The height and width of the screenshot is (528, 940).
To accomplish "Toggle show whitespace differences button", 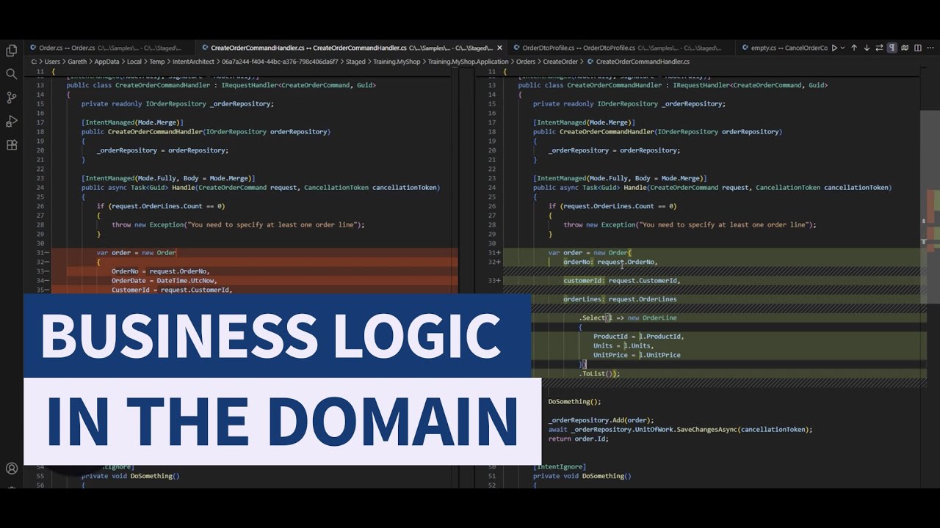I will (x=892, y=48).
